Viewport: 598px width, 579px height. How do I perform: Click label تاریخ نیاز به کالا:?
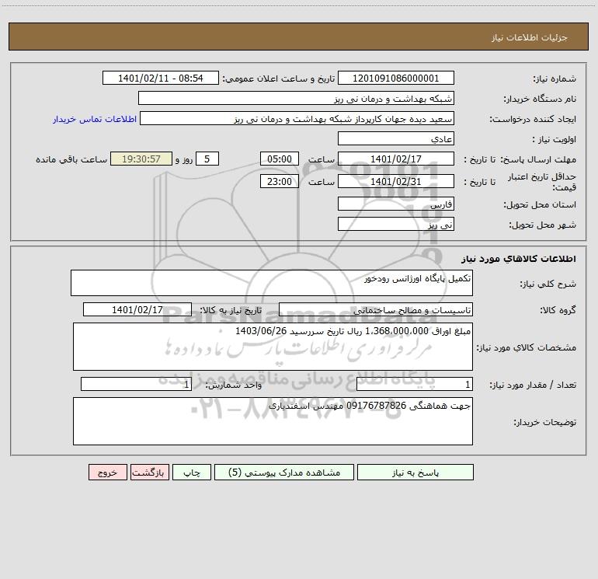(x=231, y=310)
